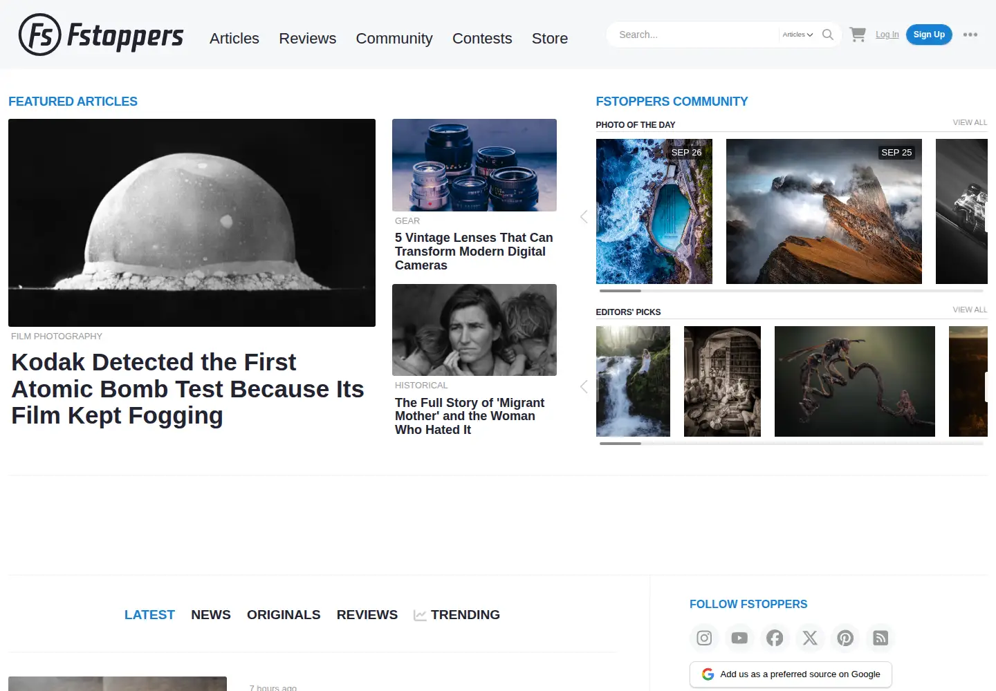View all Photo of the Day entries
Viewport: 996px width, 691px height.
tap(970, 122)
